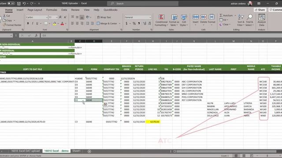
Task: Switch to Page Layout view
Action: click(x=244, y=156)
